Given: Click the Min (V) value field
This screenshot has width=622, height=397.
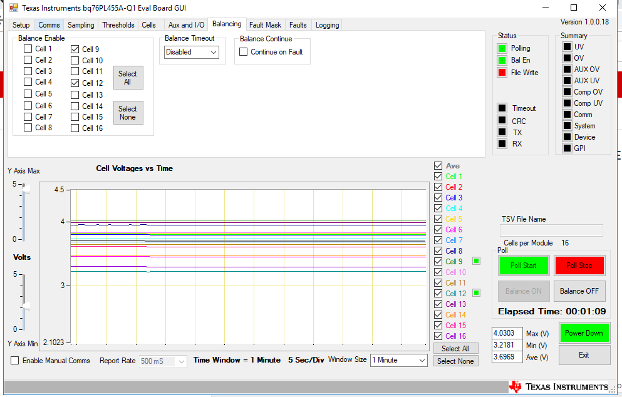Looking at the screenshot, I should tap(507, 345).
